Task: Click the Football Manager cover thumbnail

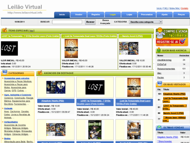Action: point(134,130)
